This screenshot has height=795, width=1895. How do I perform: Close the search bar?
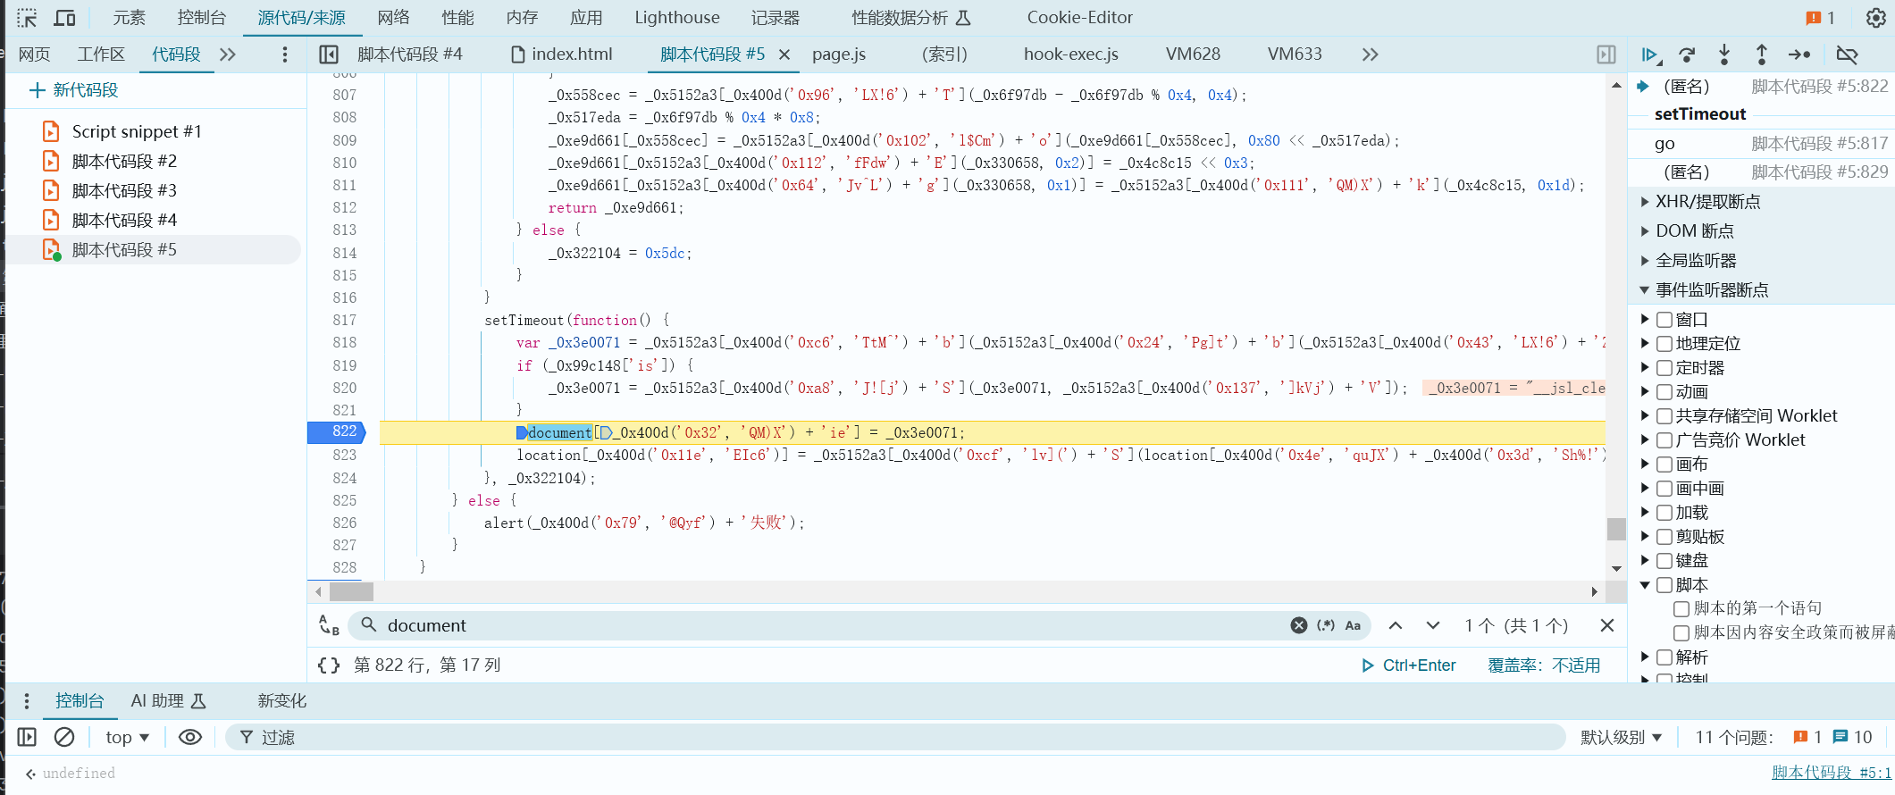coord(1607,625)
